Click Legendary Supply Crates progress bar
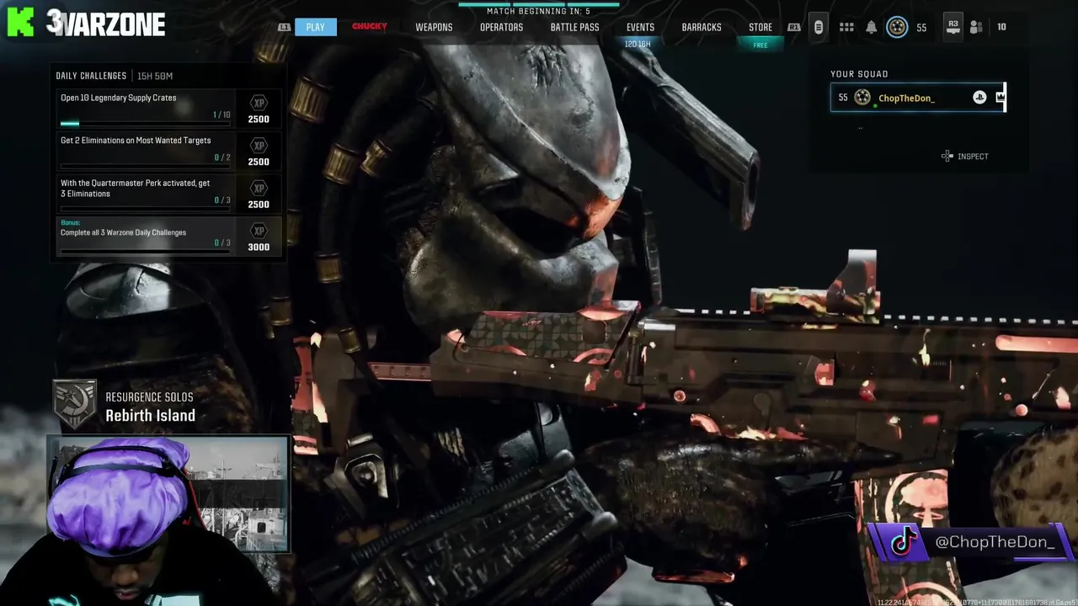 [x=145, y=124]
